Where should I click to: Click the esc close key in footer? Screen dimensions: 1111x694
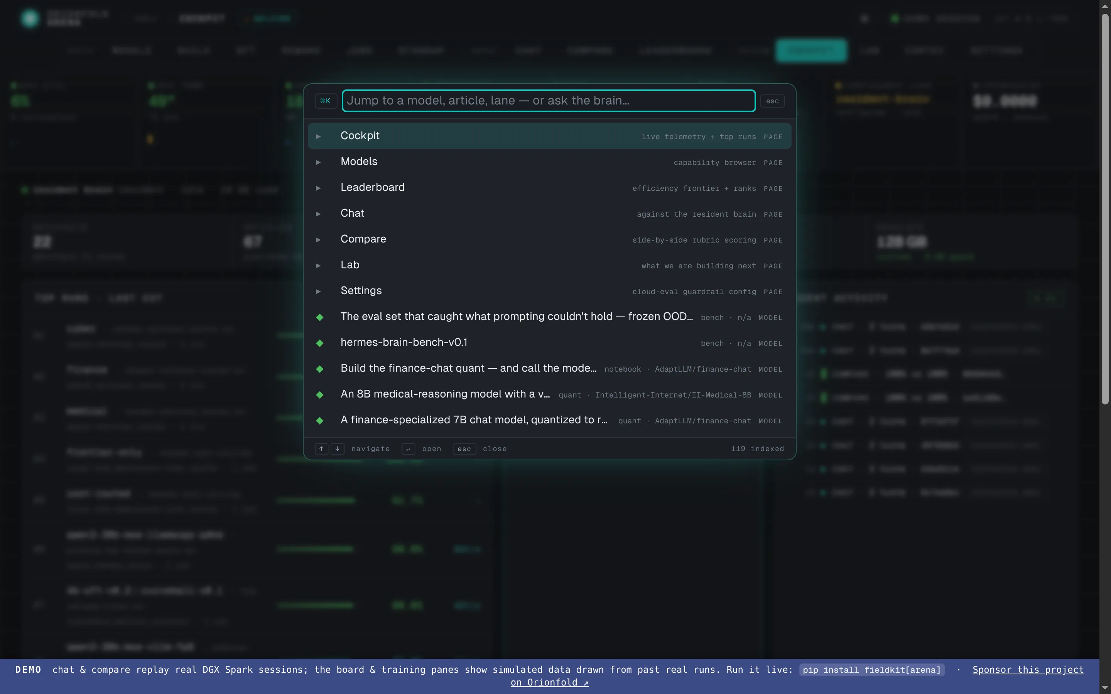[464, 449]
